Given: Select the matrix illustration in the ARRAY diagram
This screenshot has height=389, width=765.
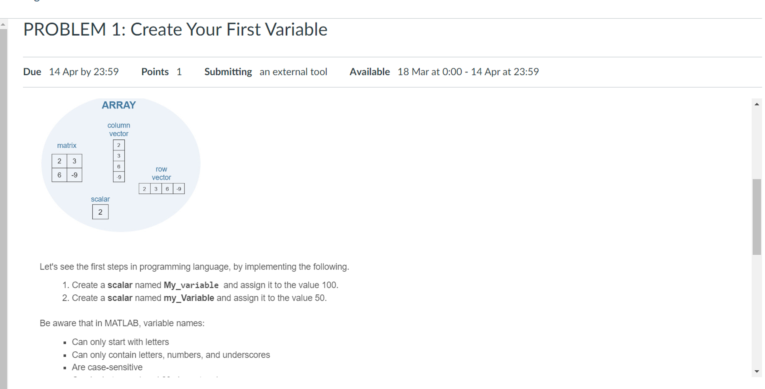Looking at the screenshot, I should (x=66, y=168).
